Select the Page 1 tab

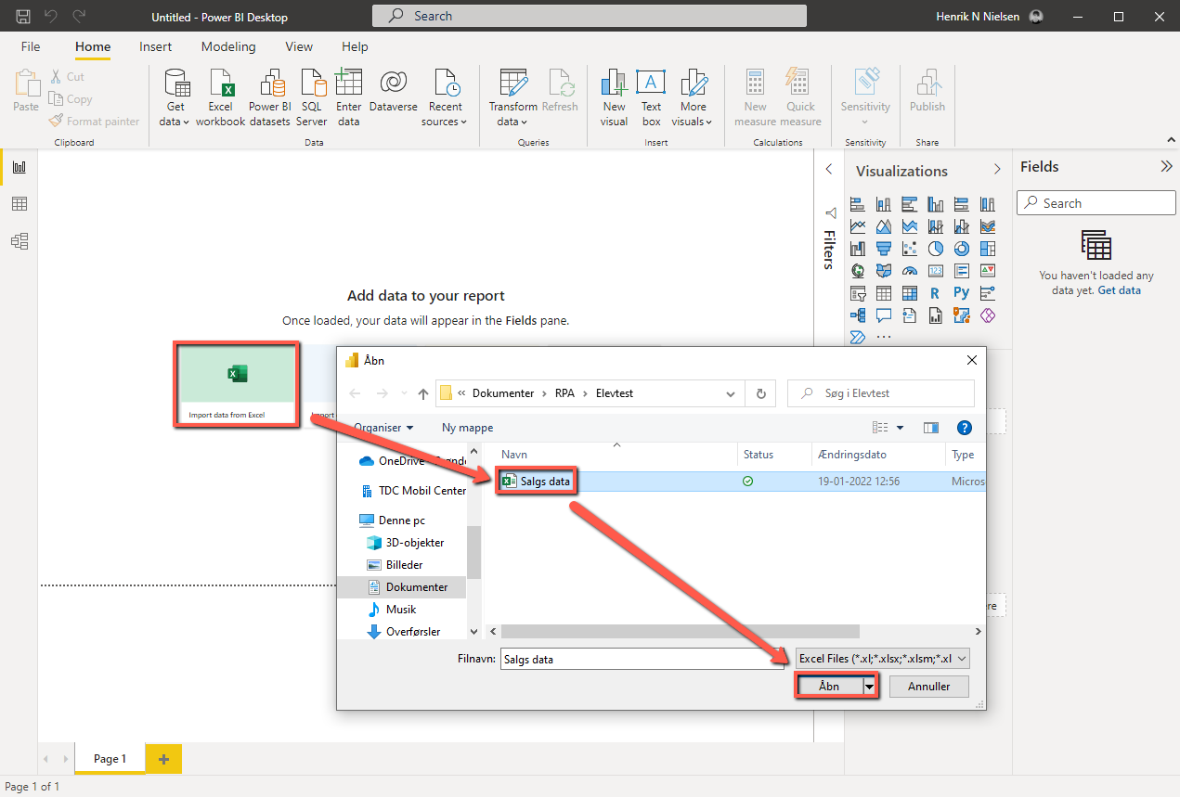point(110,759)
